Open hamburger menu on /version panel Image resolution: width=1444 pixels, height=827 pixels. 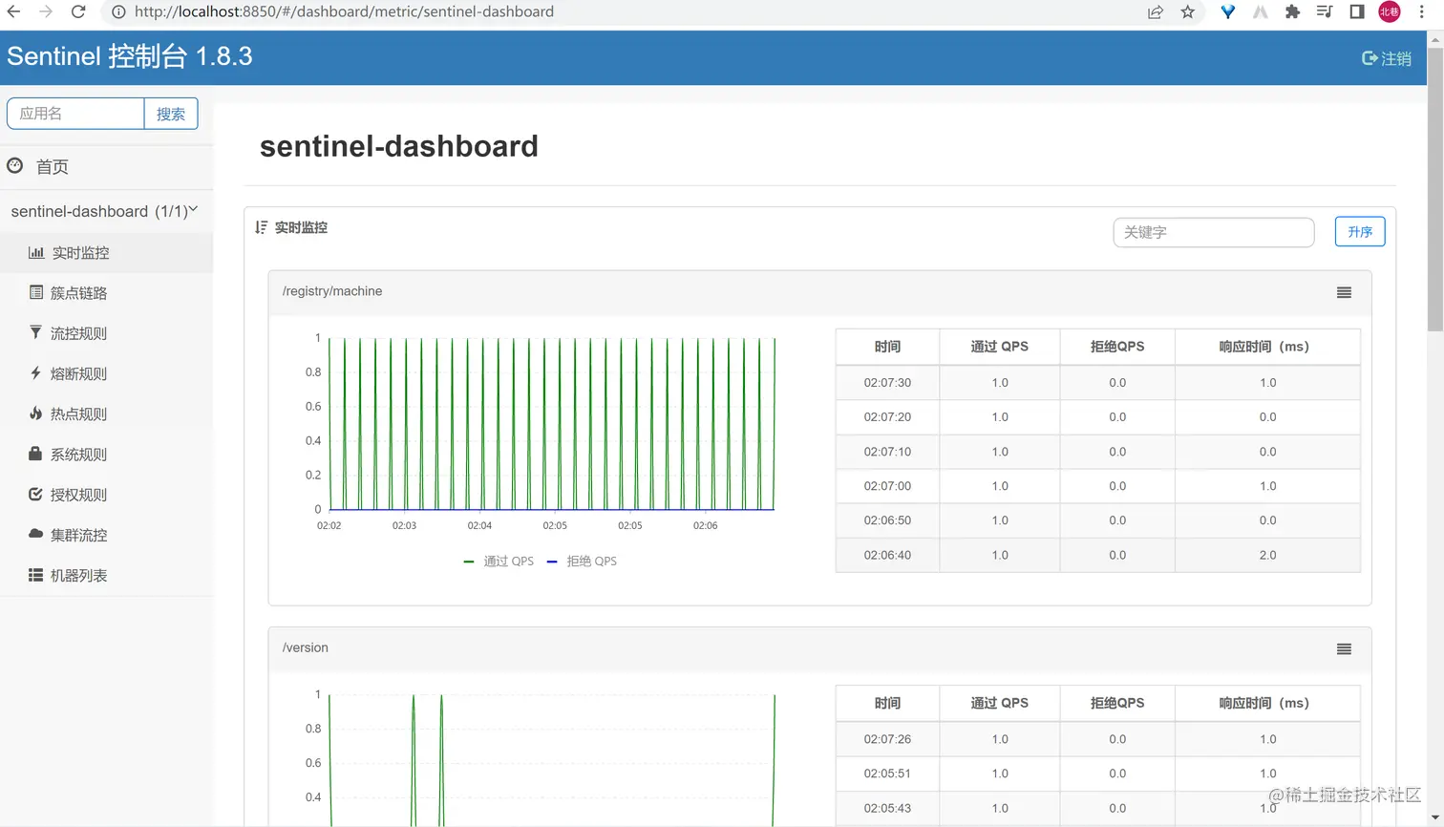pyautogui.click(x=1344, y=648)
